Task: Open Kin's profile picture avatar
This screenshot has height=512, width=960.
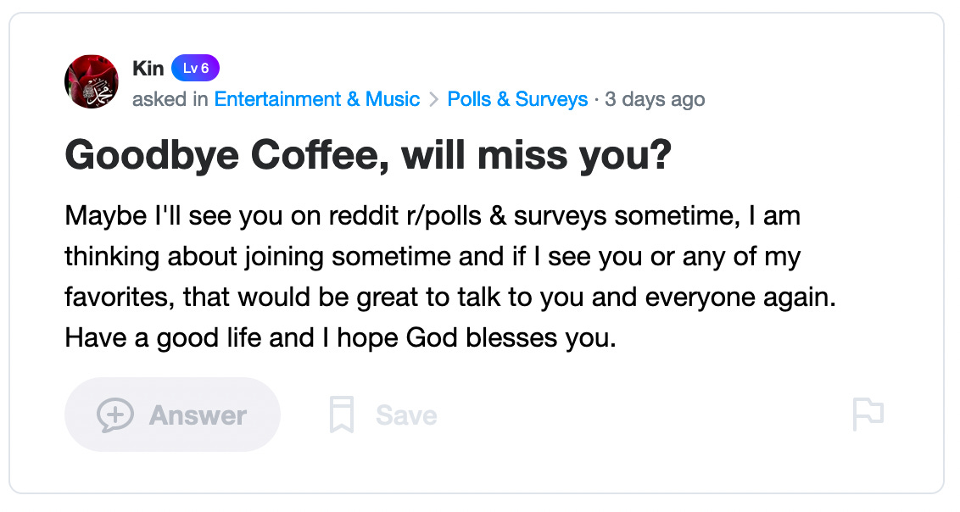Action: (x=92, y=82)
